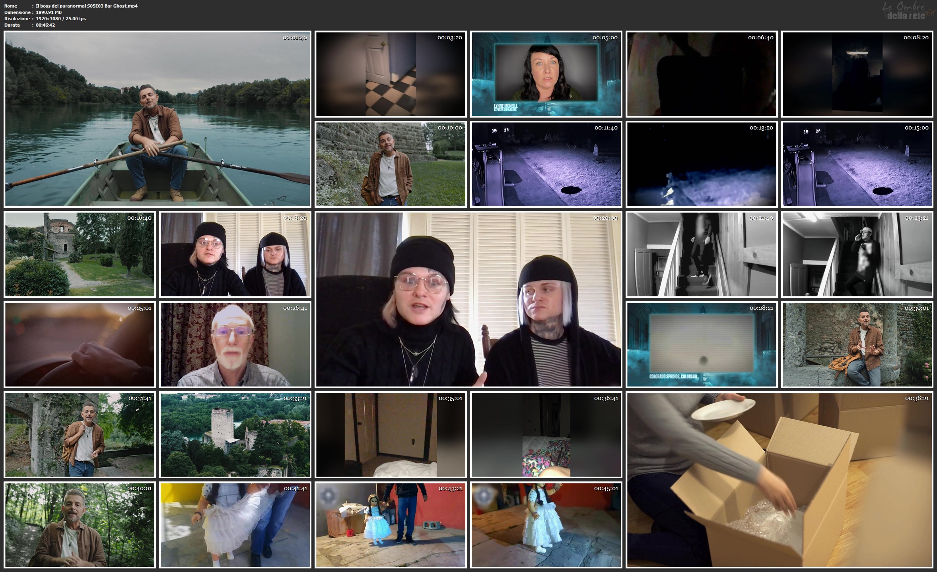This screenshot has width=937, height=572.
Task: Open the Lynne McNeill interview thumbnail
Action: [546, 74]
